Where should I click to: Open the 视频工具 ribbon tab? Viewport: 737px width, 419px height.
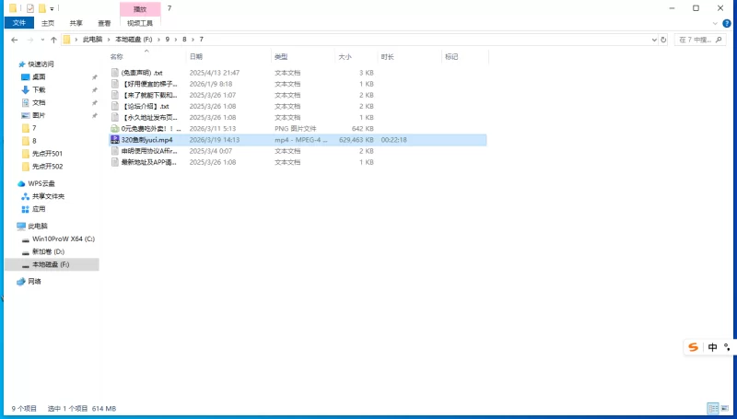coord(140,23)
